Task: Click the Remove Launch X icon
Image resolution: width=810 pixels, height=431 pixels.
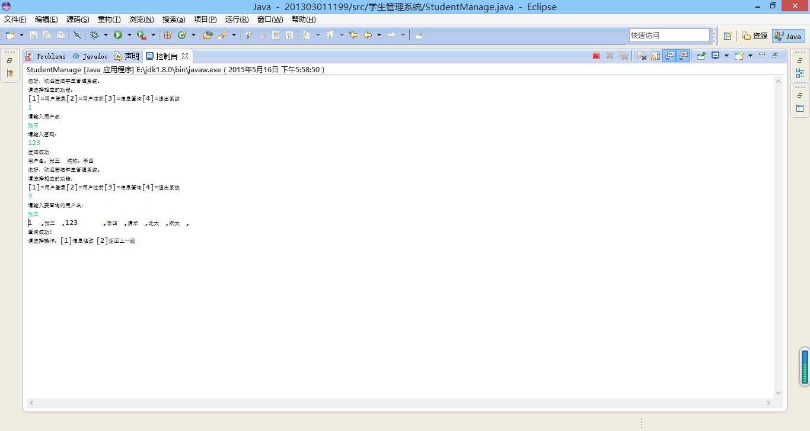Action: (610, 56)
